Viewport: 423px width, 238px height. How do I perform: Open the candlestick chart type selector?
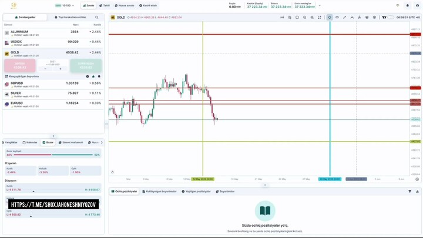[290, 17]
